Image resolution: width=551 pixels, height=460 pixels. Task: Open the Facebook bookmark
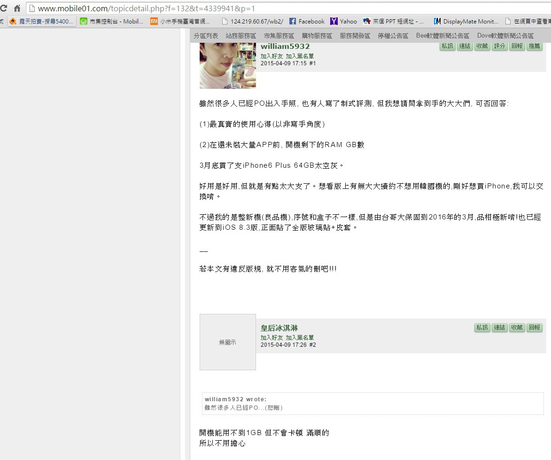(307, 22)
